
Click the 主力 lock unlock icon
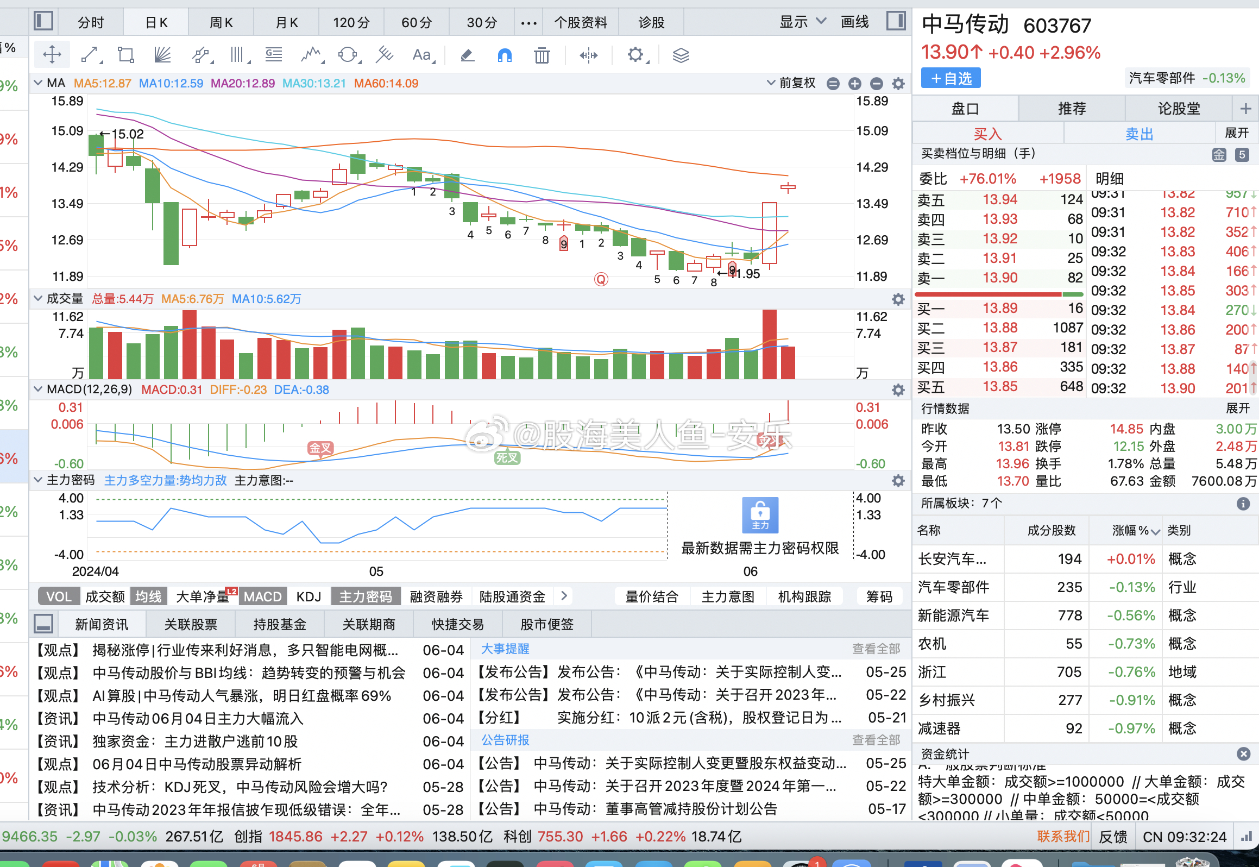coord(760,515)
